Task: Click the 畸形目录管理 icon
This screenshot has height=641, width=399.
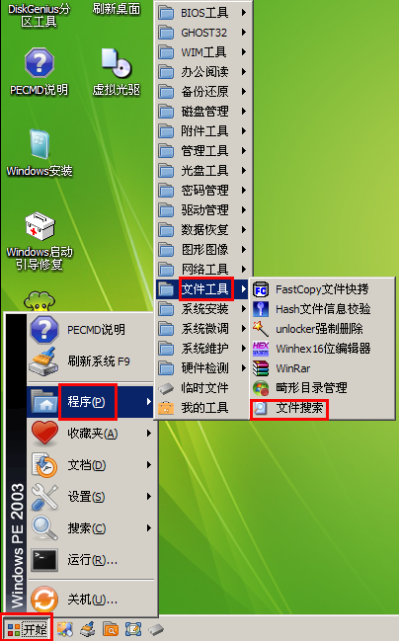Action: (x=261, y=388)
